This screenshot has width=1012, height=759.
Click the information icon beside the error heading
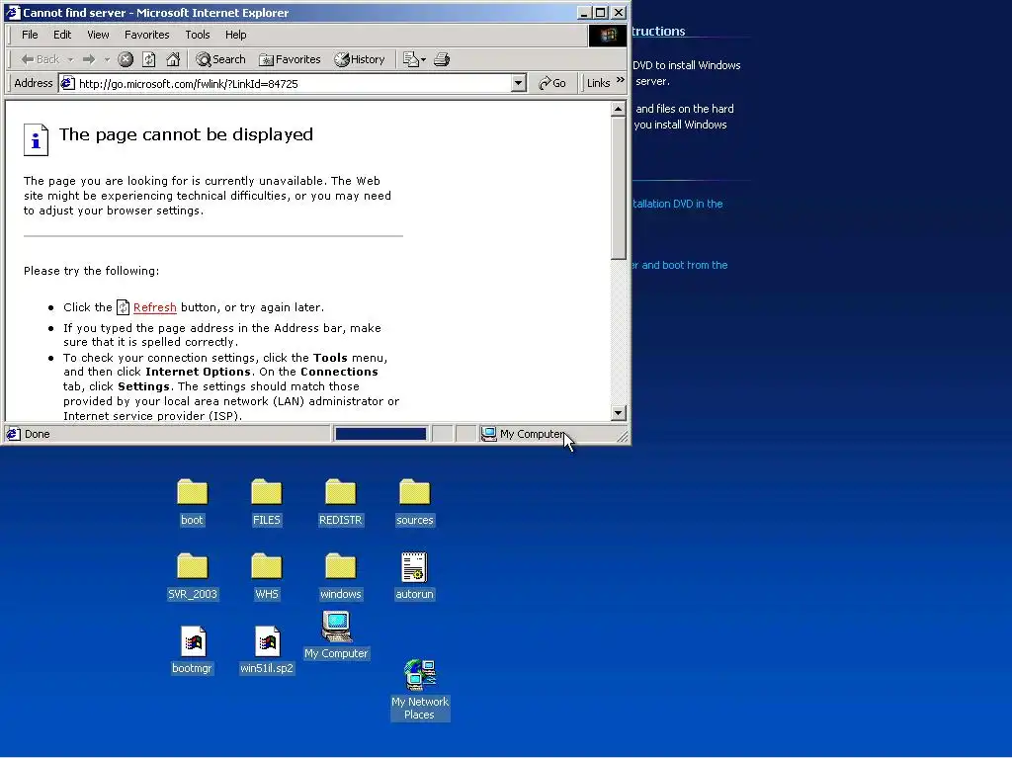point(37,139)
